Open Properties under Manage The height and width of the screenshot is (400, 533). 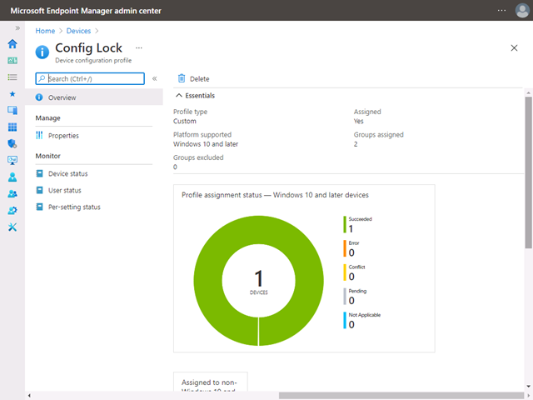[x=63, y=136]
